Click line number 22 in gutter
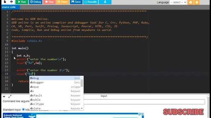Image resolution: width=211 pixels, height=118 pixels. [x=6, y=88]
